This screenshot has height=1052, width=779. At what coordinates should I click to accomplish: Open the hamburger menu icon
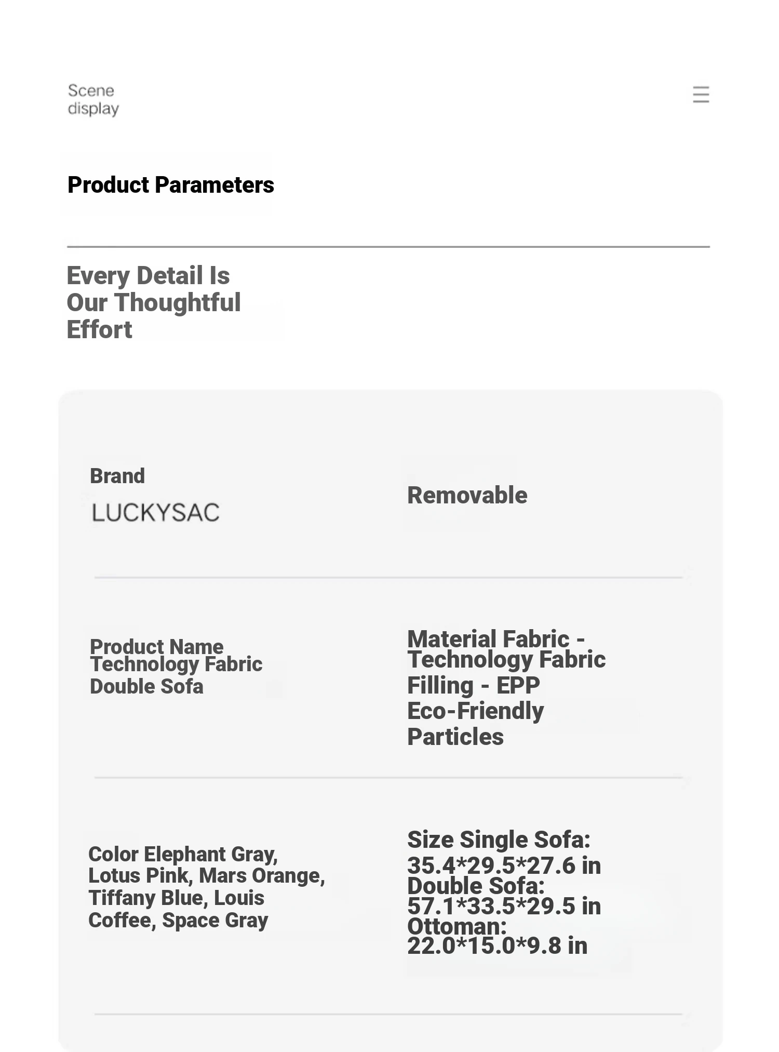click(701, 95)
